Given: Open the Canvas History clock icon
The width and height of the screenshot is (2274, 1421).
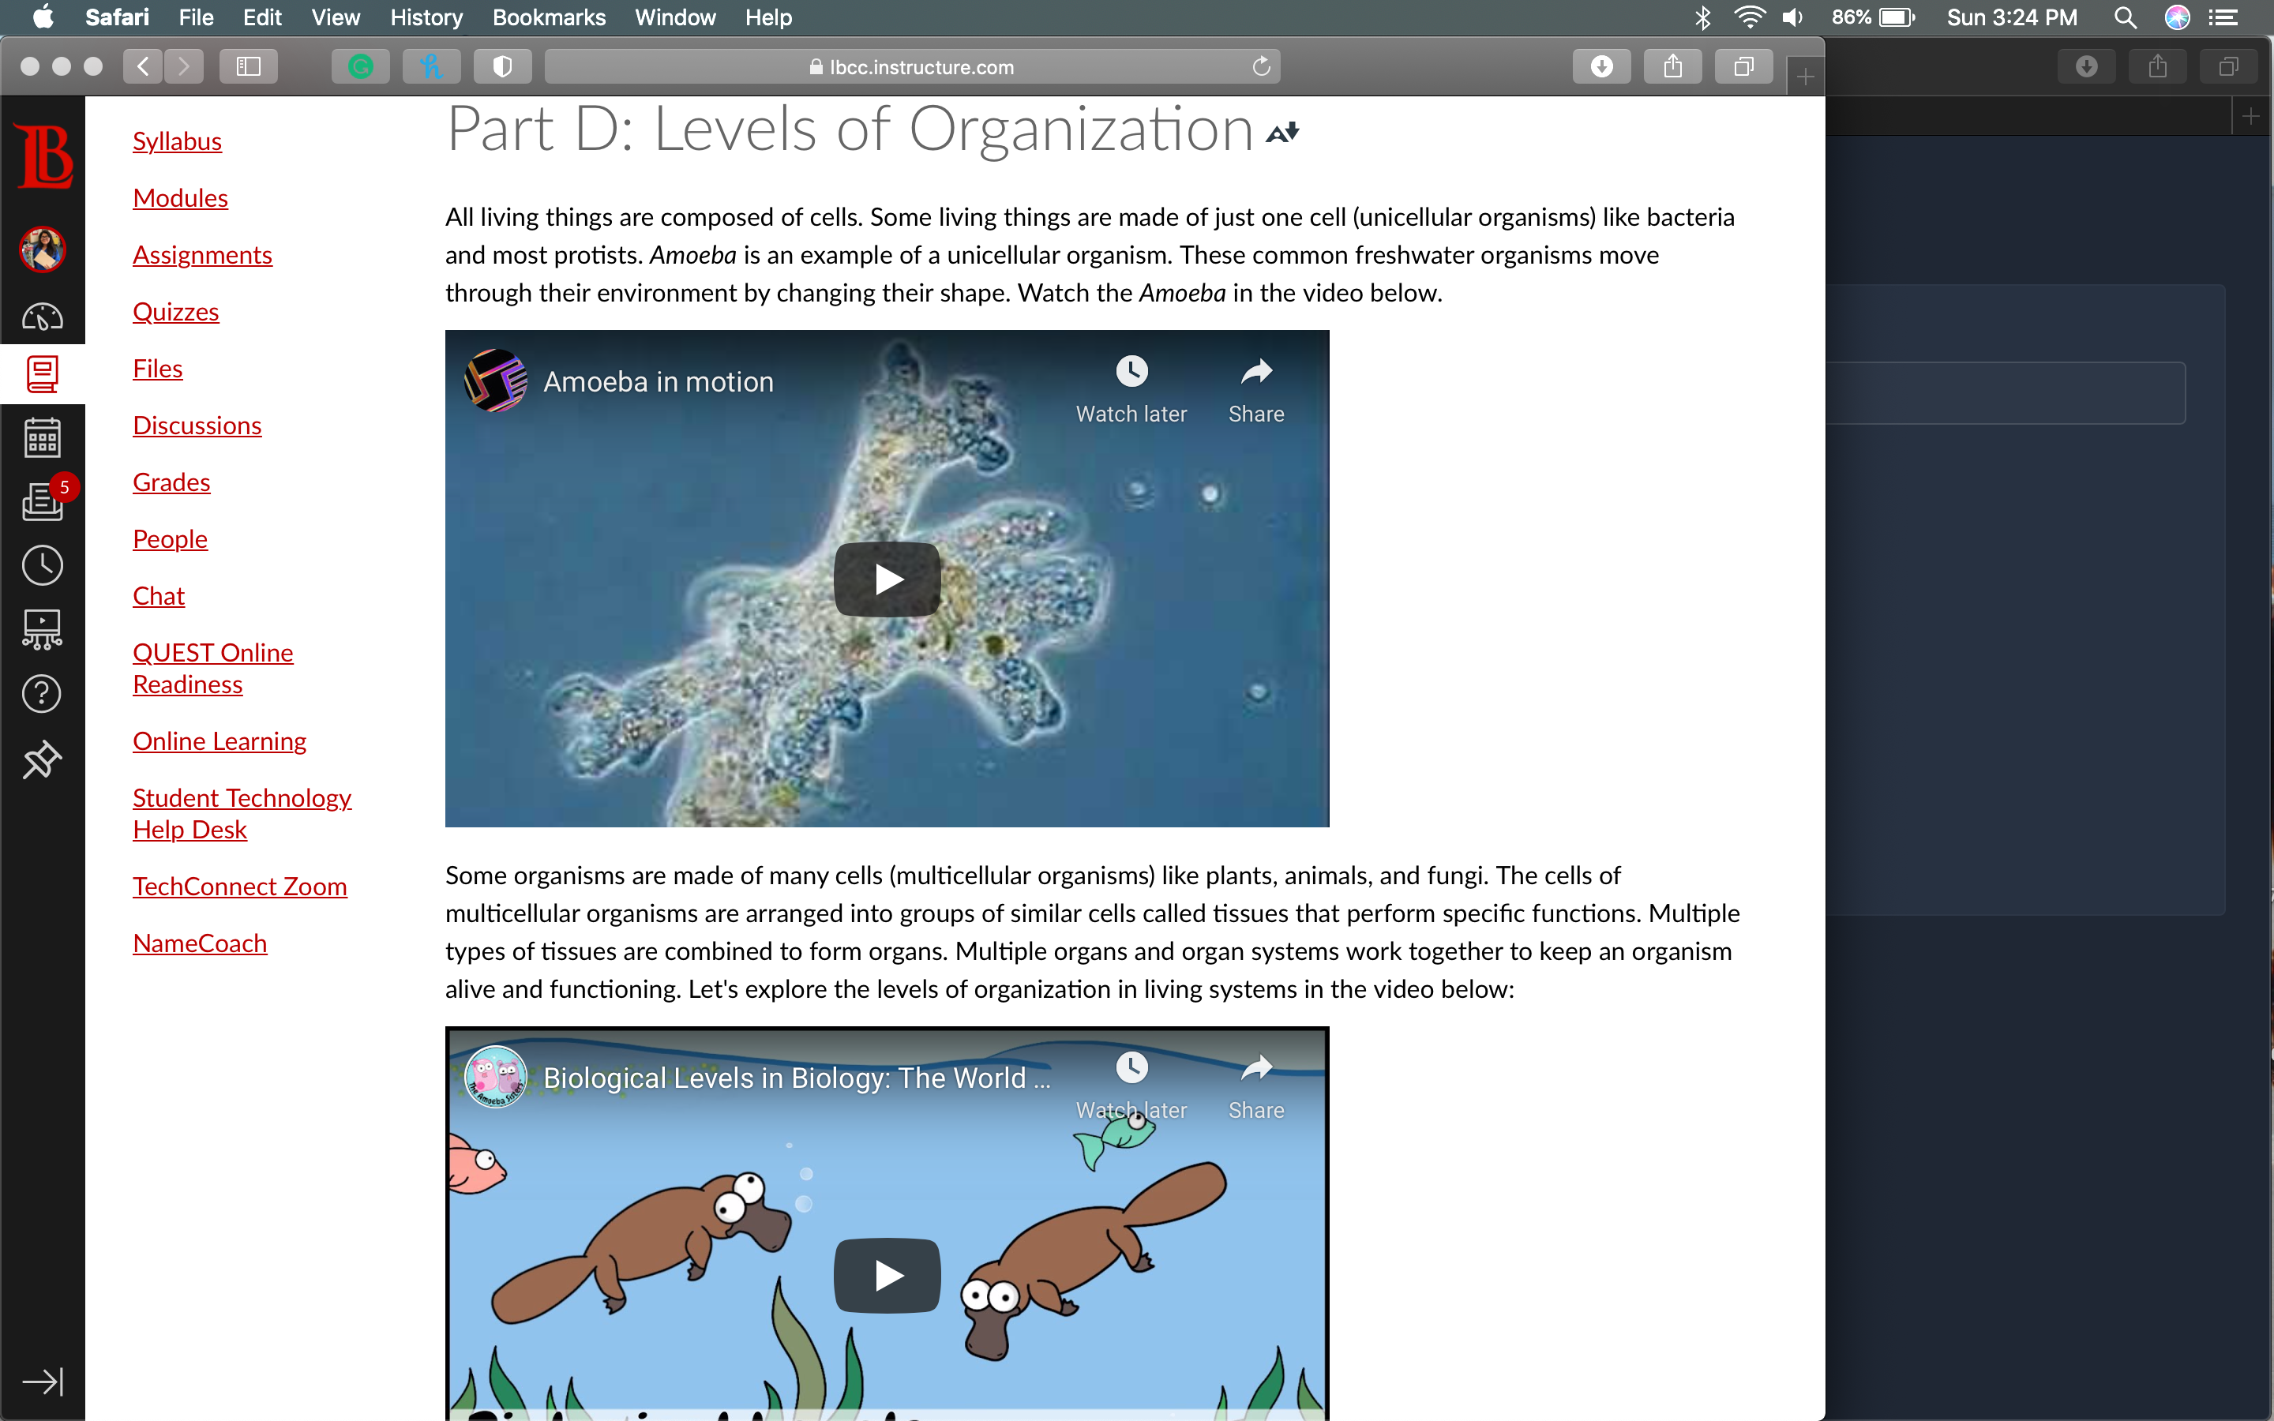Looking at the screenshot, I should 43,564.
